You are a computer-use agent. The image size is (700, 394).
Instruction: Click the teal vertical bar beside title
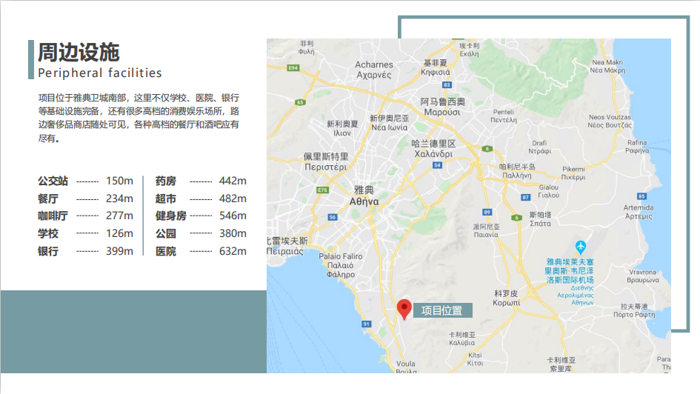point(31,59)
